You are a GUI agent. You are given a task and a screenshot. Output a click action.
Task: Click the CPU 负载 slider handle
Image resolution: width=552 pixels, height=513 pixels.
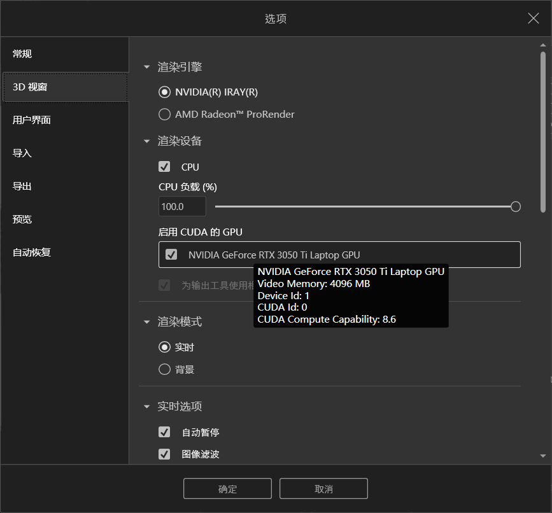click(515, 207)
